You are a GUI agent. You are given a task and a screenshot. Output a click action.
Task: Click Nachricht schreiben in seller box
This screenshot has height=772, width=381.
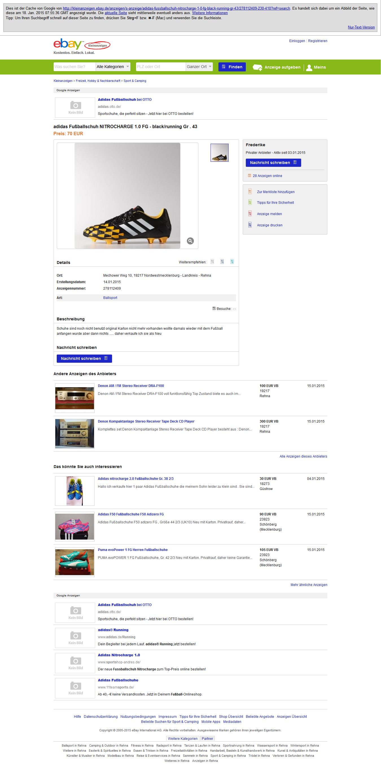coord(273,163)
